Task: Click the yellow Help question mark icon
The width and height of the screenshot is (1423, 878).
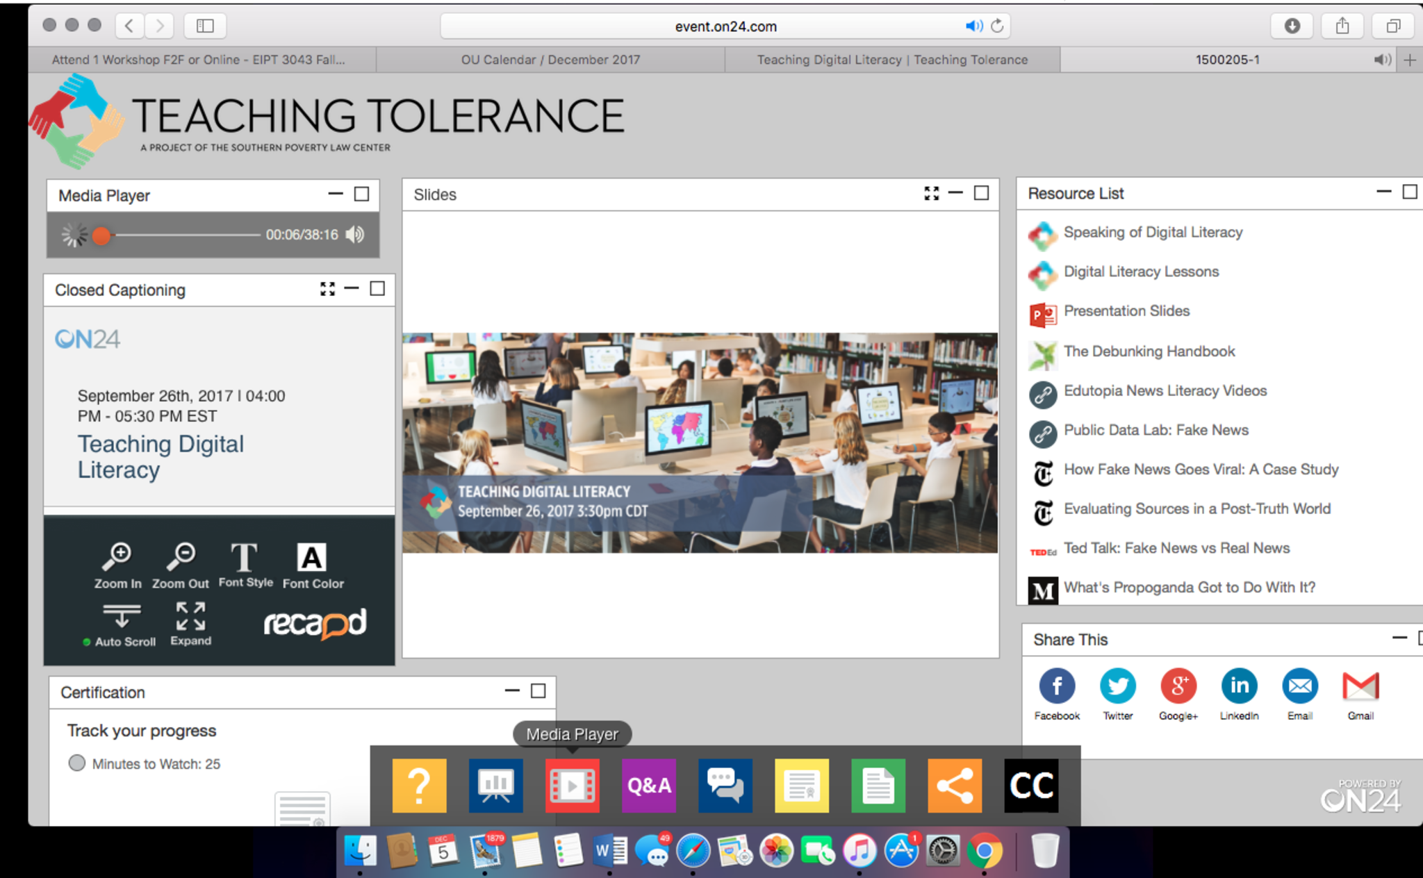Action: (419, 786)
